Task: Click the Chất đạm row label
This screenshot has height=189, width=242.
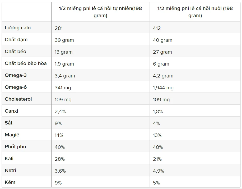Action: 16,40
